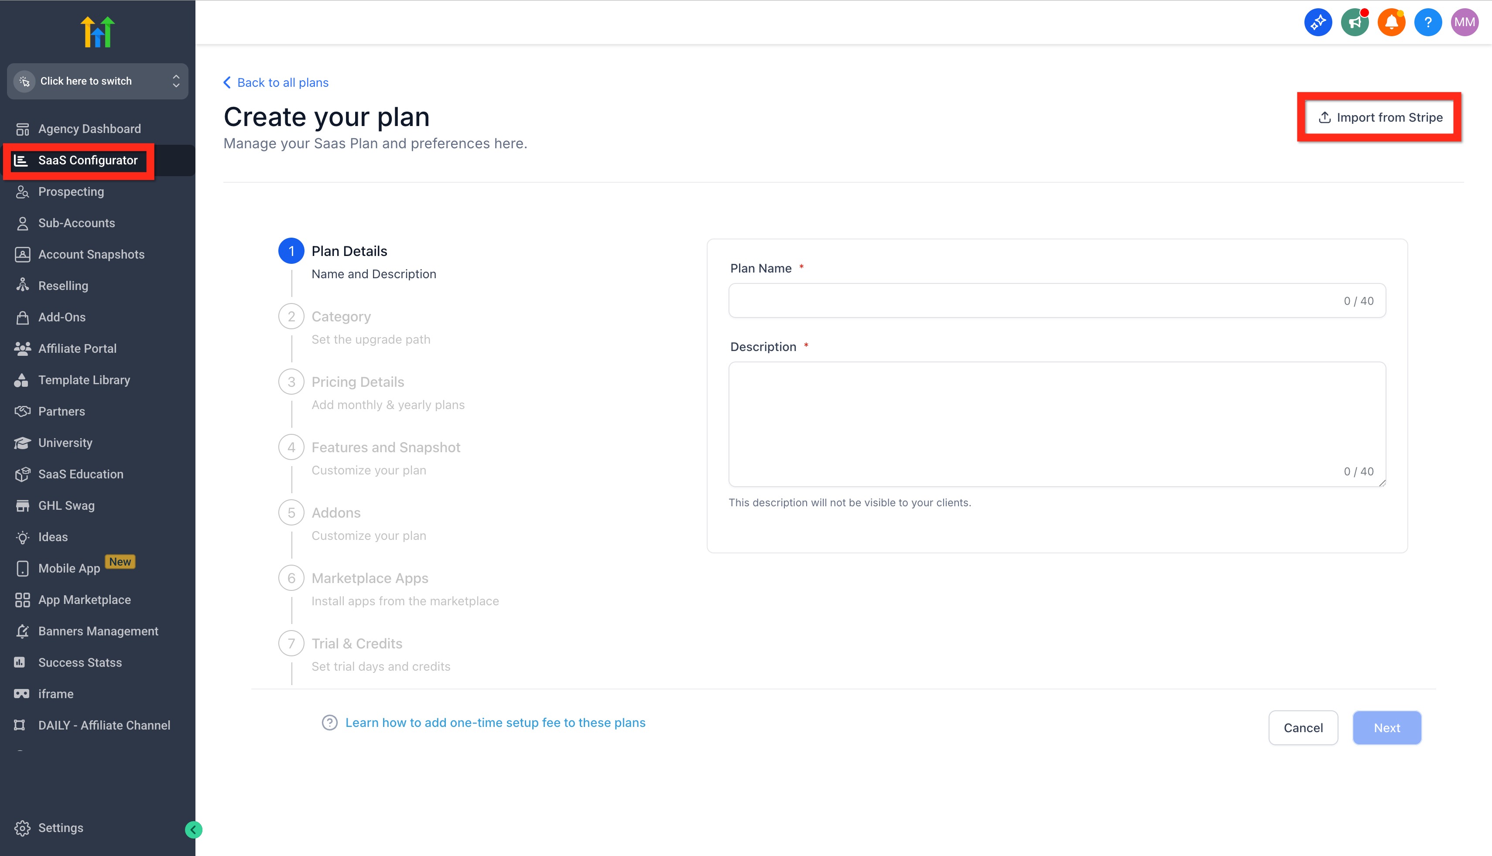Image resolution: width=1492 pixels, height=856 pixels.
Task: Click the Cancel button
Action: pyautogui.click(x=1303, y=728)
